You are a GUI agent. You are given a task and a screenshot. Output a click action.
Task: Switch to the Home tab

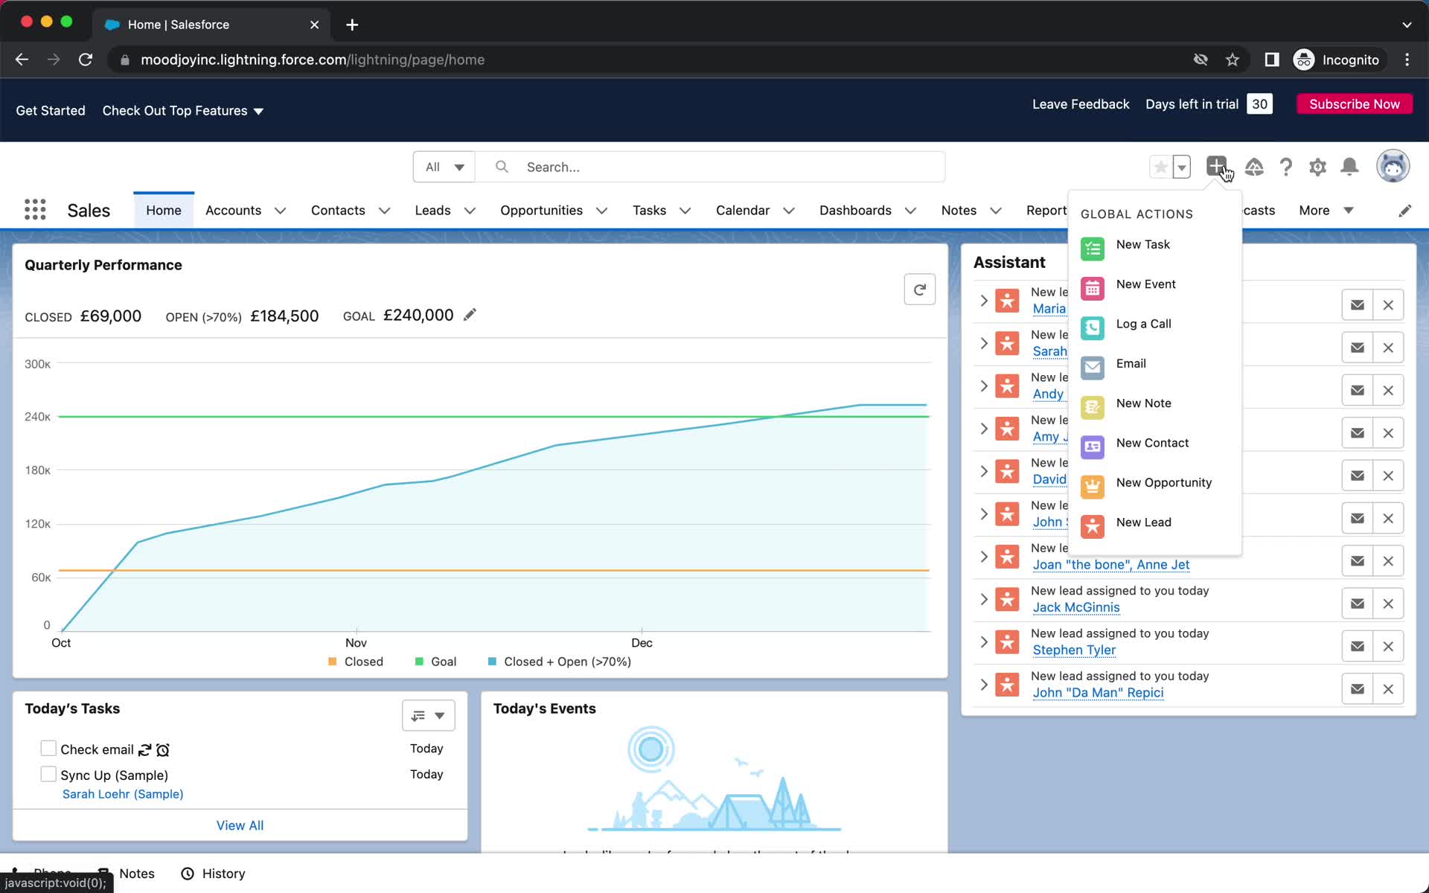coord(164,211)
